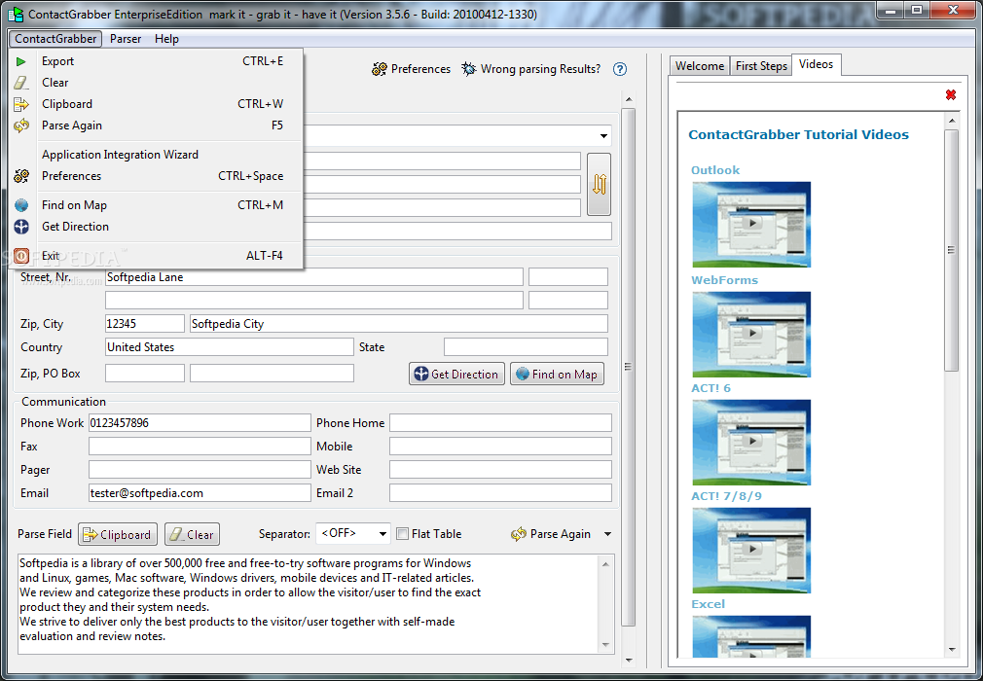The height and width of the screenshot is (681, 983).
Task: Choose Exit from the menu
Action: click(x=157, y=256)
